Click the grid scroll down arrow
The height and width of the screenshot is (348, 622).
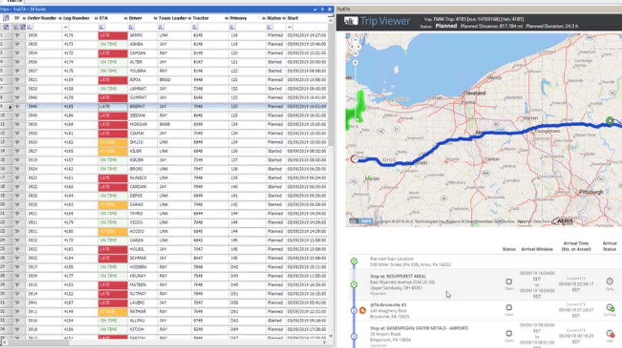coord(331,337)
